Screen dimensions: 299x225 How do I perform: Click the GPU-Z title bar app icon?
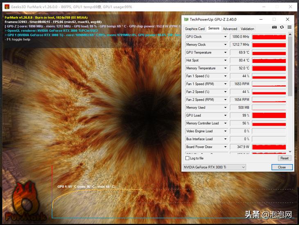(186, 19)
